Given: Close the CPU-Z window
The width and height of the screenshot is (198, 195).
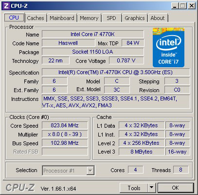Looking at the screenshot, I should coord(192,6).
